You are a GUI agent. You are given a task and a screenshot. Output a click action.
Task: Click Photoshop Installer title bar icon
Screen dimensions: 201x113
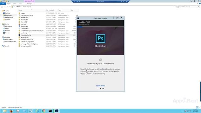click(x=78, y=18)
